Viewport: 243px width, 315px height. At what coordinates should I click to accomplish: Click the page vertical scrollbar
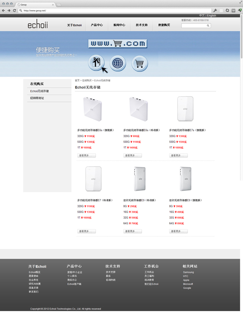[241, 36]
